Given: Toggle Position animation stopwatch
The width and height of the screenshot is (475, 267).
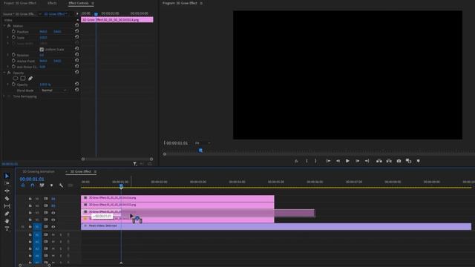Looking at the screenshot, I should (x=13, y=31).
